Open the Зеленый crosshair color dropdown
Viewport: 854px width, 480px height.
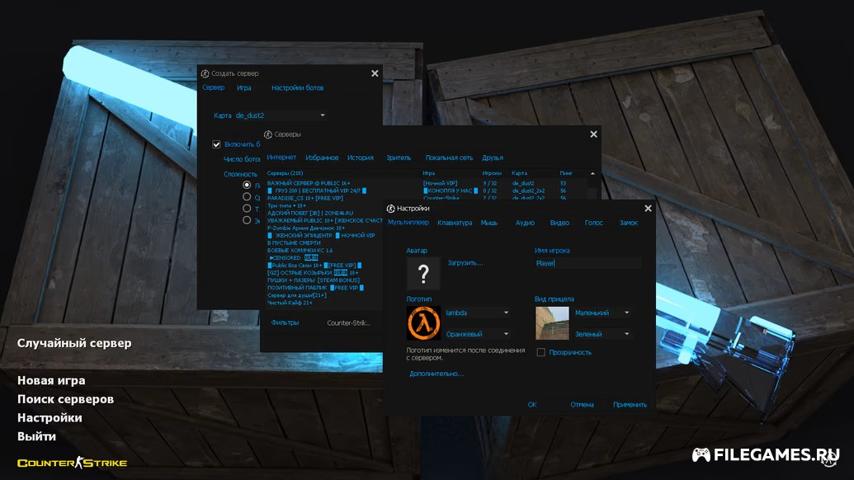[602, 333]
